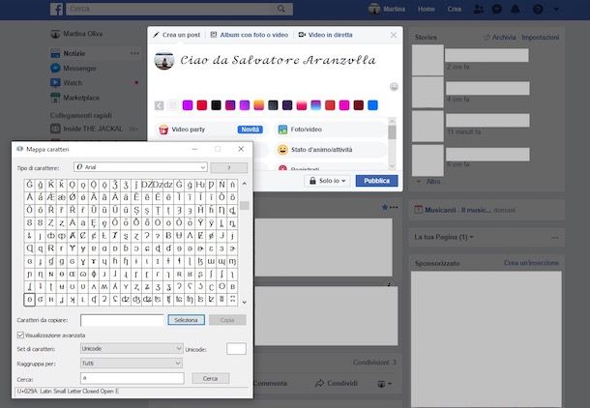The height and width of the screenshot is (408, 590).
Task: Select the Ø character in the grid
Action: (73, 197)
